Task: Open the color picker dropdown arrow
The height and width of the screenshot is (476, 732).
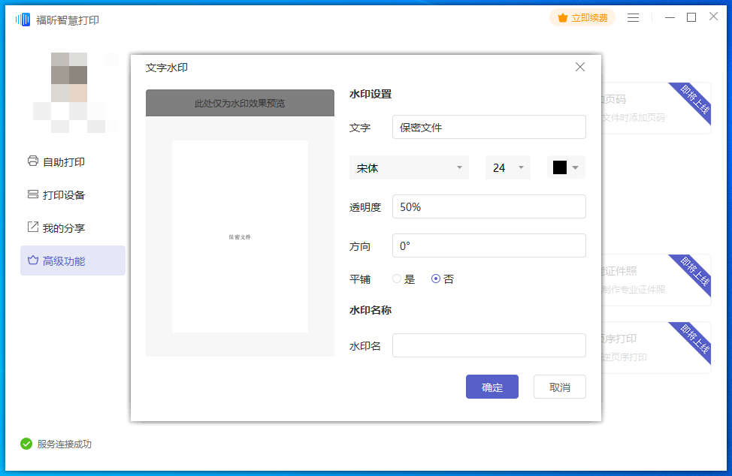Action: coord(576,167)
